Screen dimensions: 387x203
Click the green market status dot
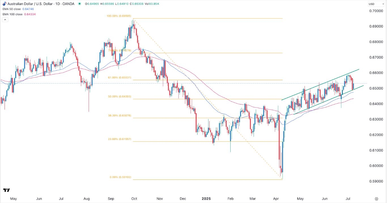tap(80, 4)
